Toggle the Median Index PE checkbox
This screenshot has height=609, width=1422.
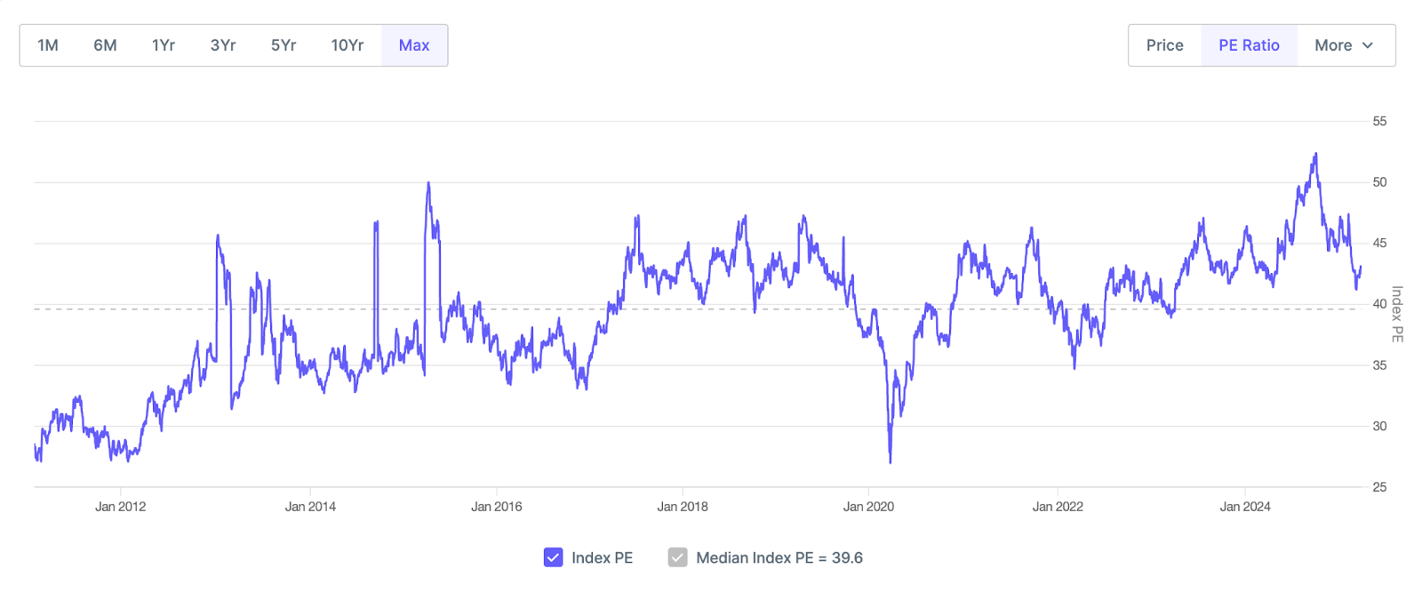pos(677,557)
